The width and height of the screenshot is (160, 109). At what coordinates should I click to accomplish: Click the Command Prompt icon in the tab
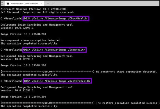pos(8,4)
